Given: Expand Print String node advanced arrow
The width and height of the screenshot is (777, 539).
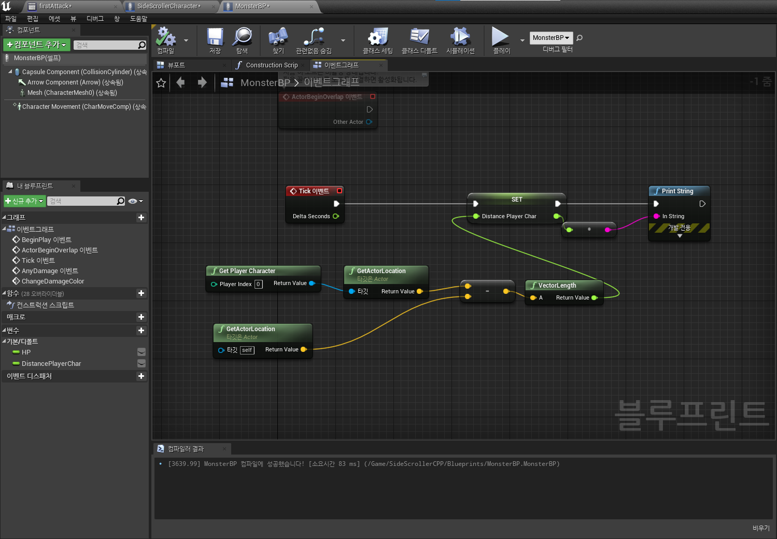Looking at the screenshot, I should point(680,236).
